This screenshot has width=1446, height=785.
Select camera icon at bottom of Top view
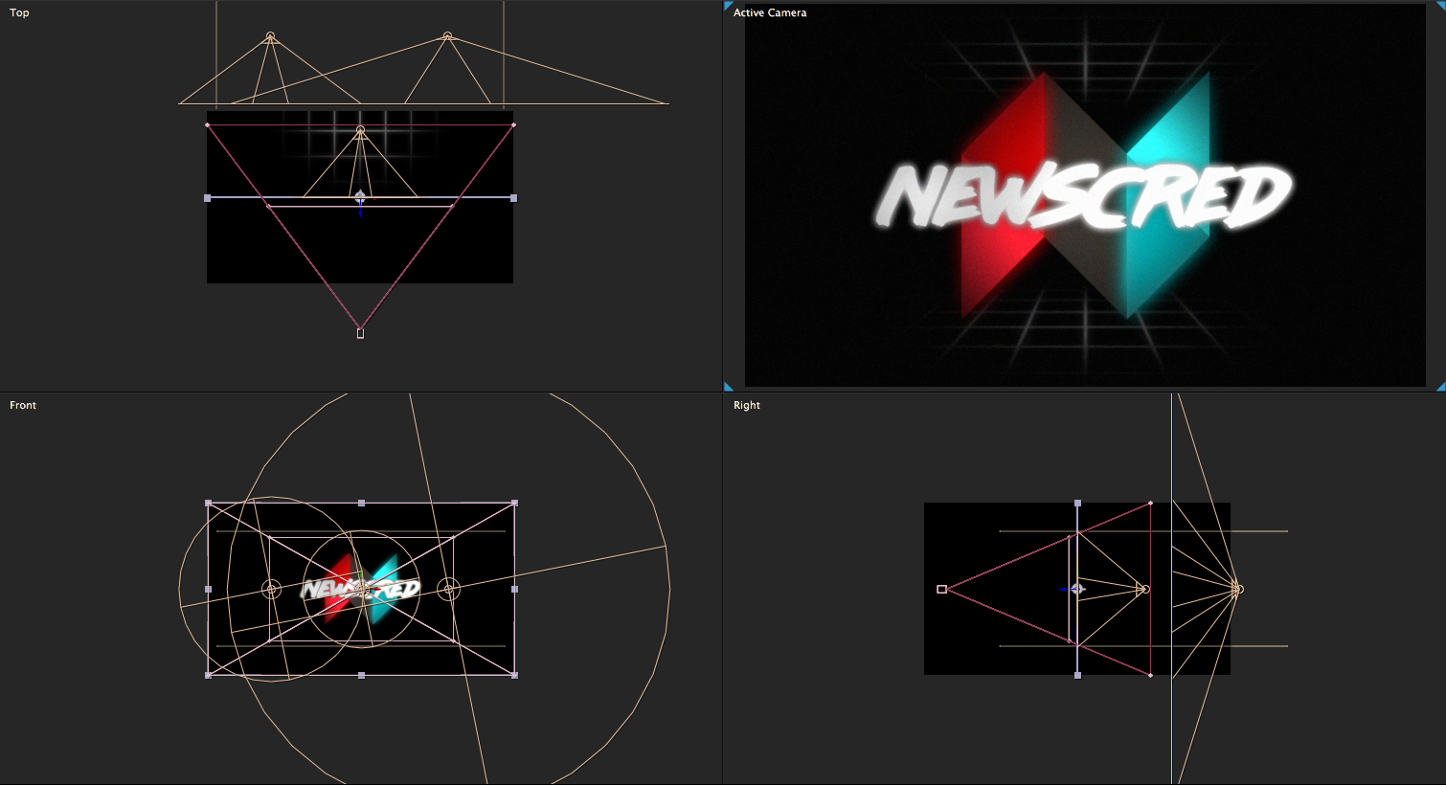(360, 333)
